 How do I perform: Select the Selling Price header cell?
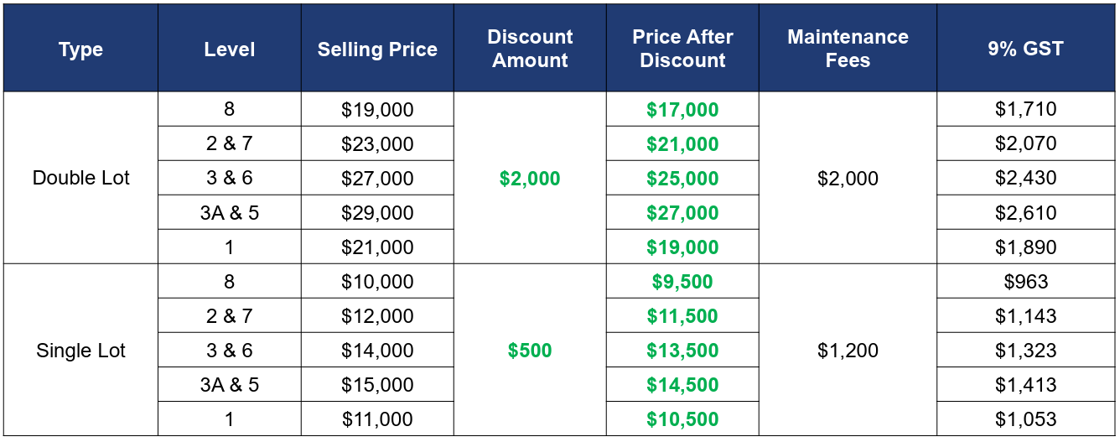(x=377, y=49)
